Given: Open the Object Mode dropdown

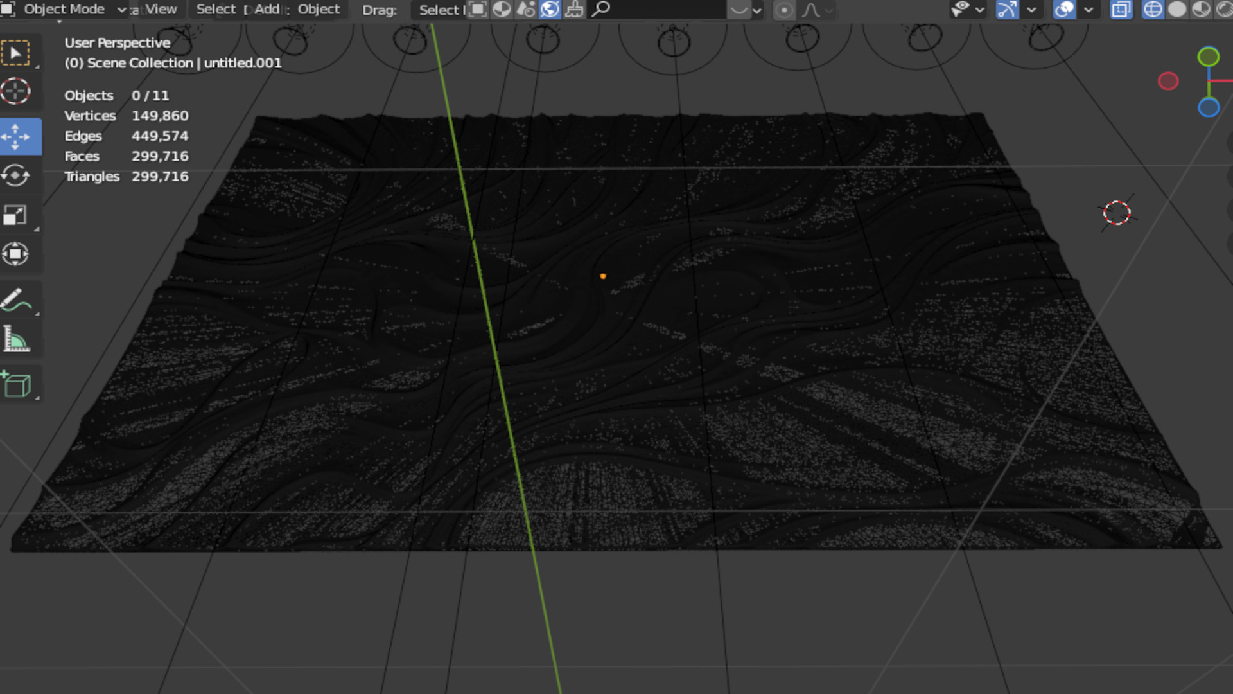Looking at the screenshot, I should (64, 10).
